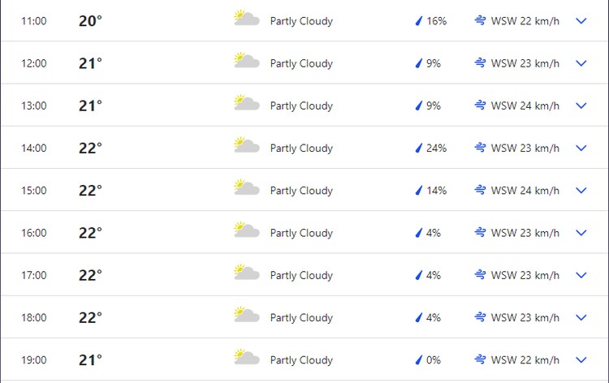Screen dimensions: 609x383
Task: Click the wind icon in the 16:00 row
Action: coord(481,232)
